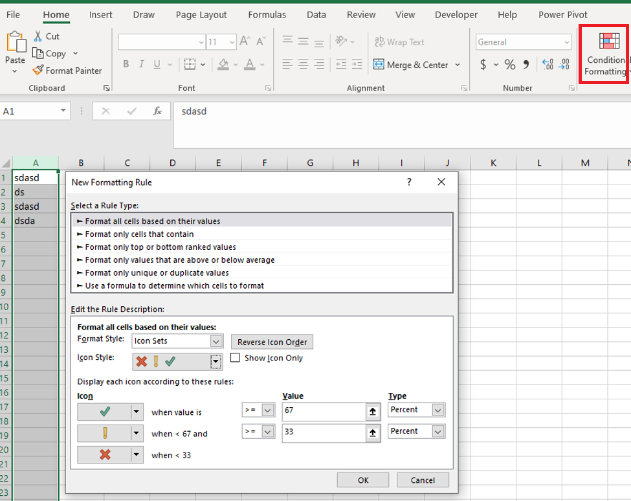Apply Comma Style format
This screenshot has width=631, height=501.
[x=526, y=64]
